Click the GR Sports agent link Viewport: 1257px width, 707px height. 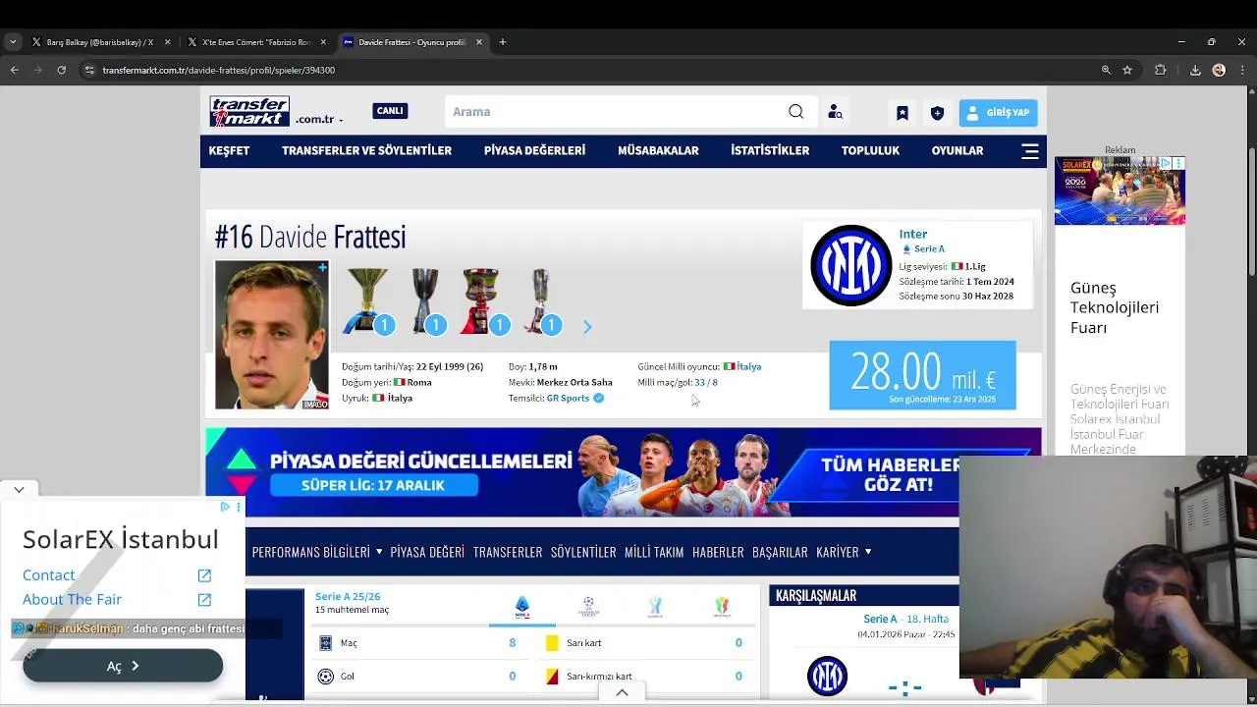click(568, 398)
